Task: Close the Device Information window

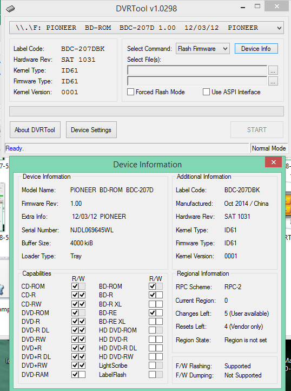Action: tap(273, 162)
